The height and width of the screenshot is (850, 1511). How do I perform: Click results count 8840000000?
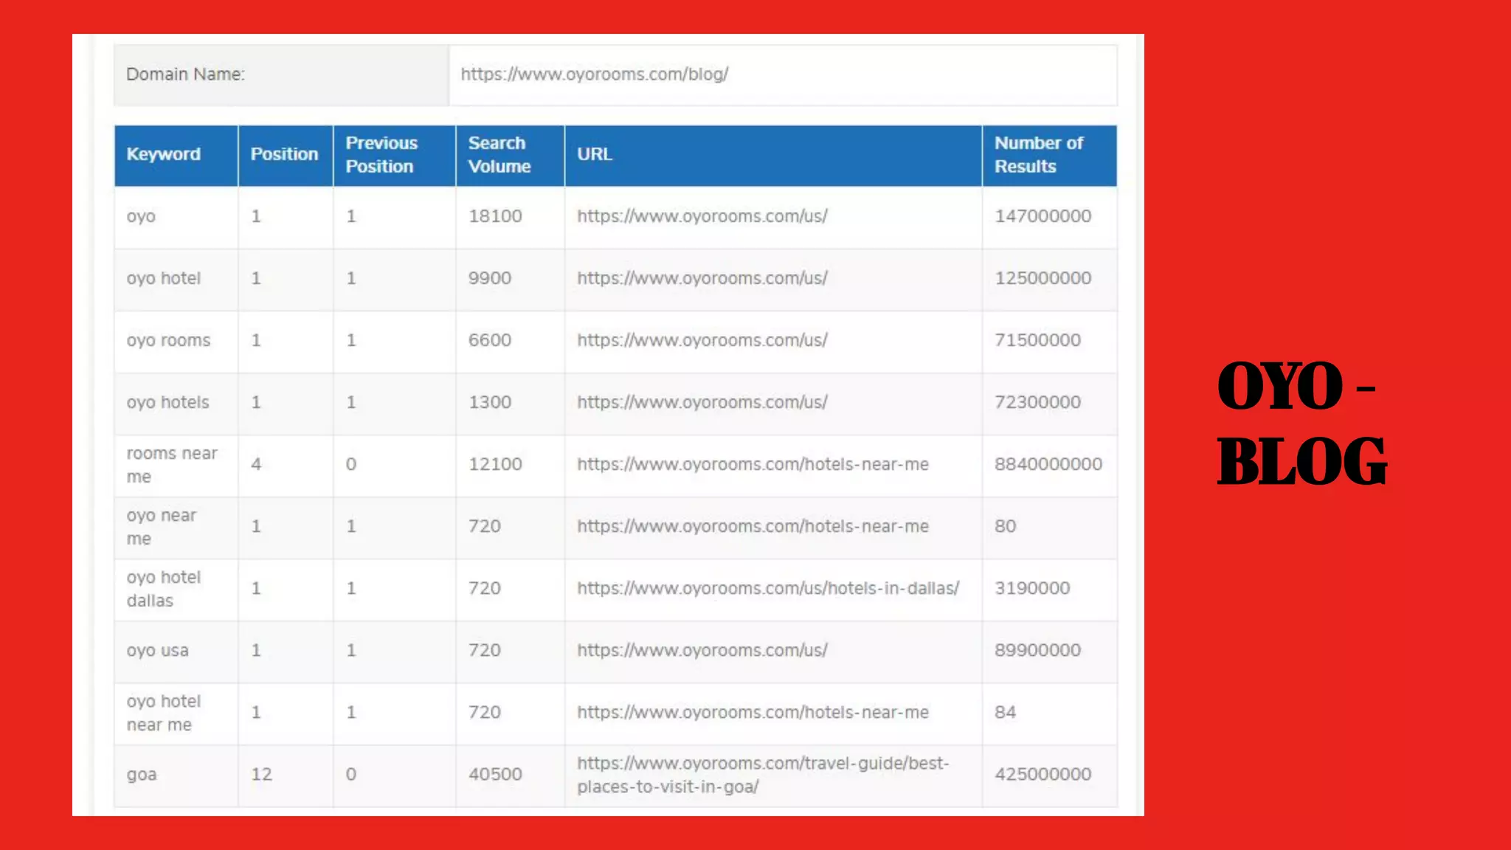tap(1048, 464)
